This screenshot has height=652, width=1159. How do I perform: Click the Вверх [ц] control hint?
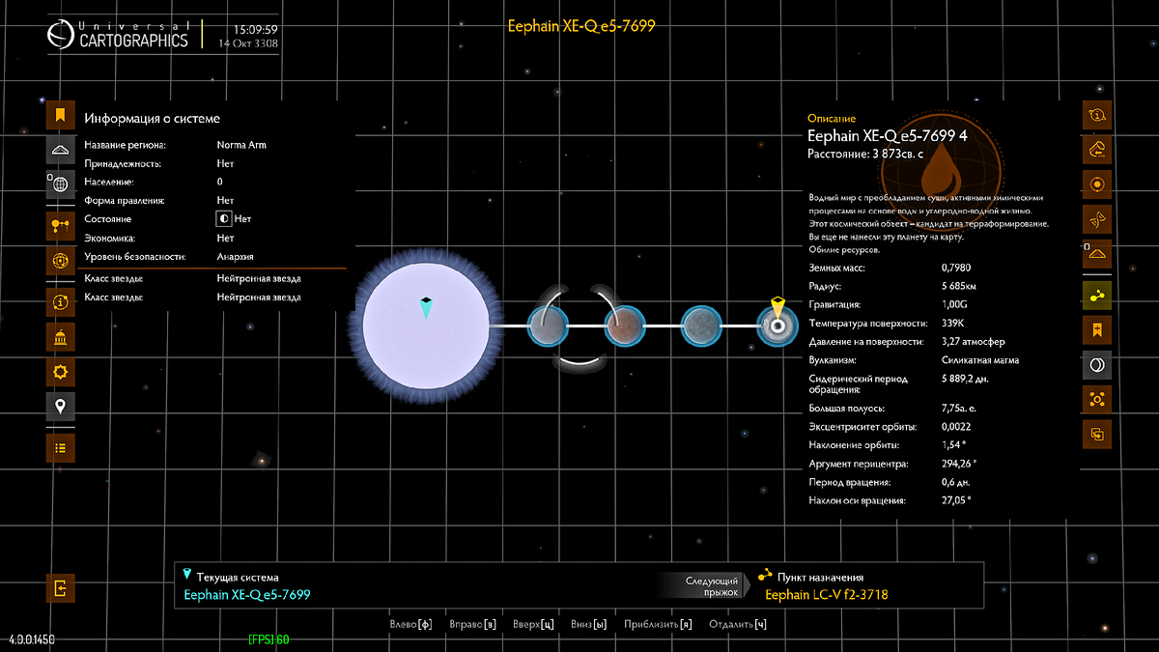point(533,624)
